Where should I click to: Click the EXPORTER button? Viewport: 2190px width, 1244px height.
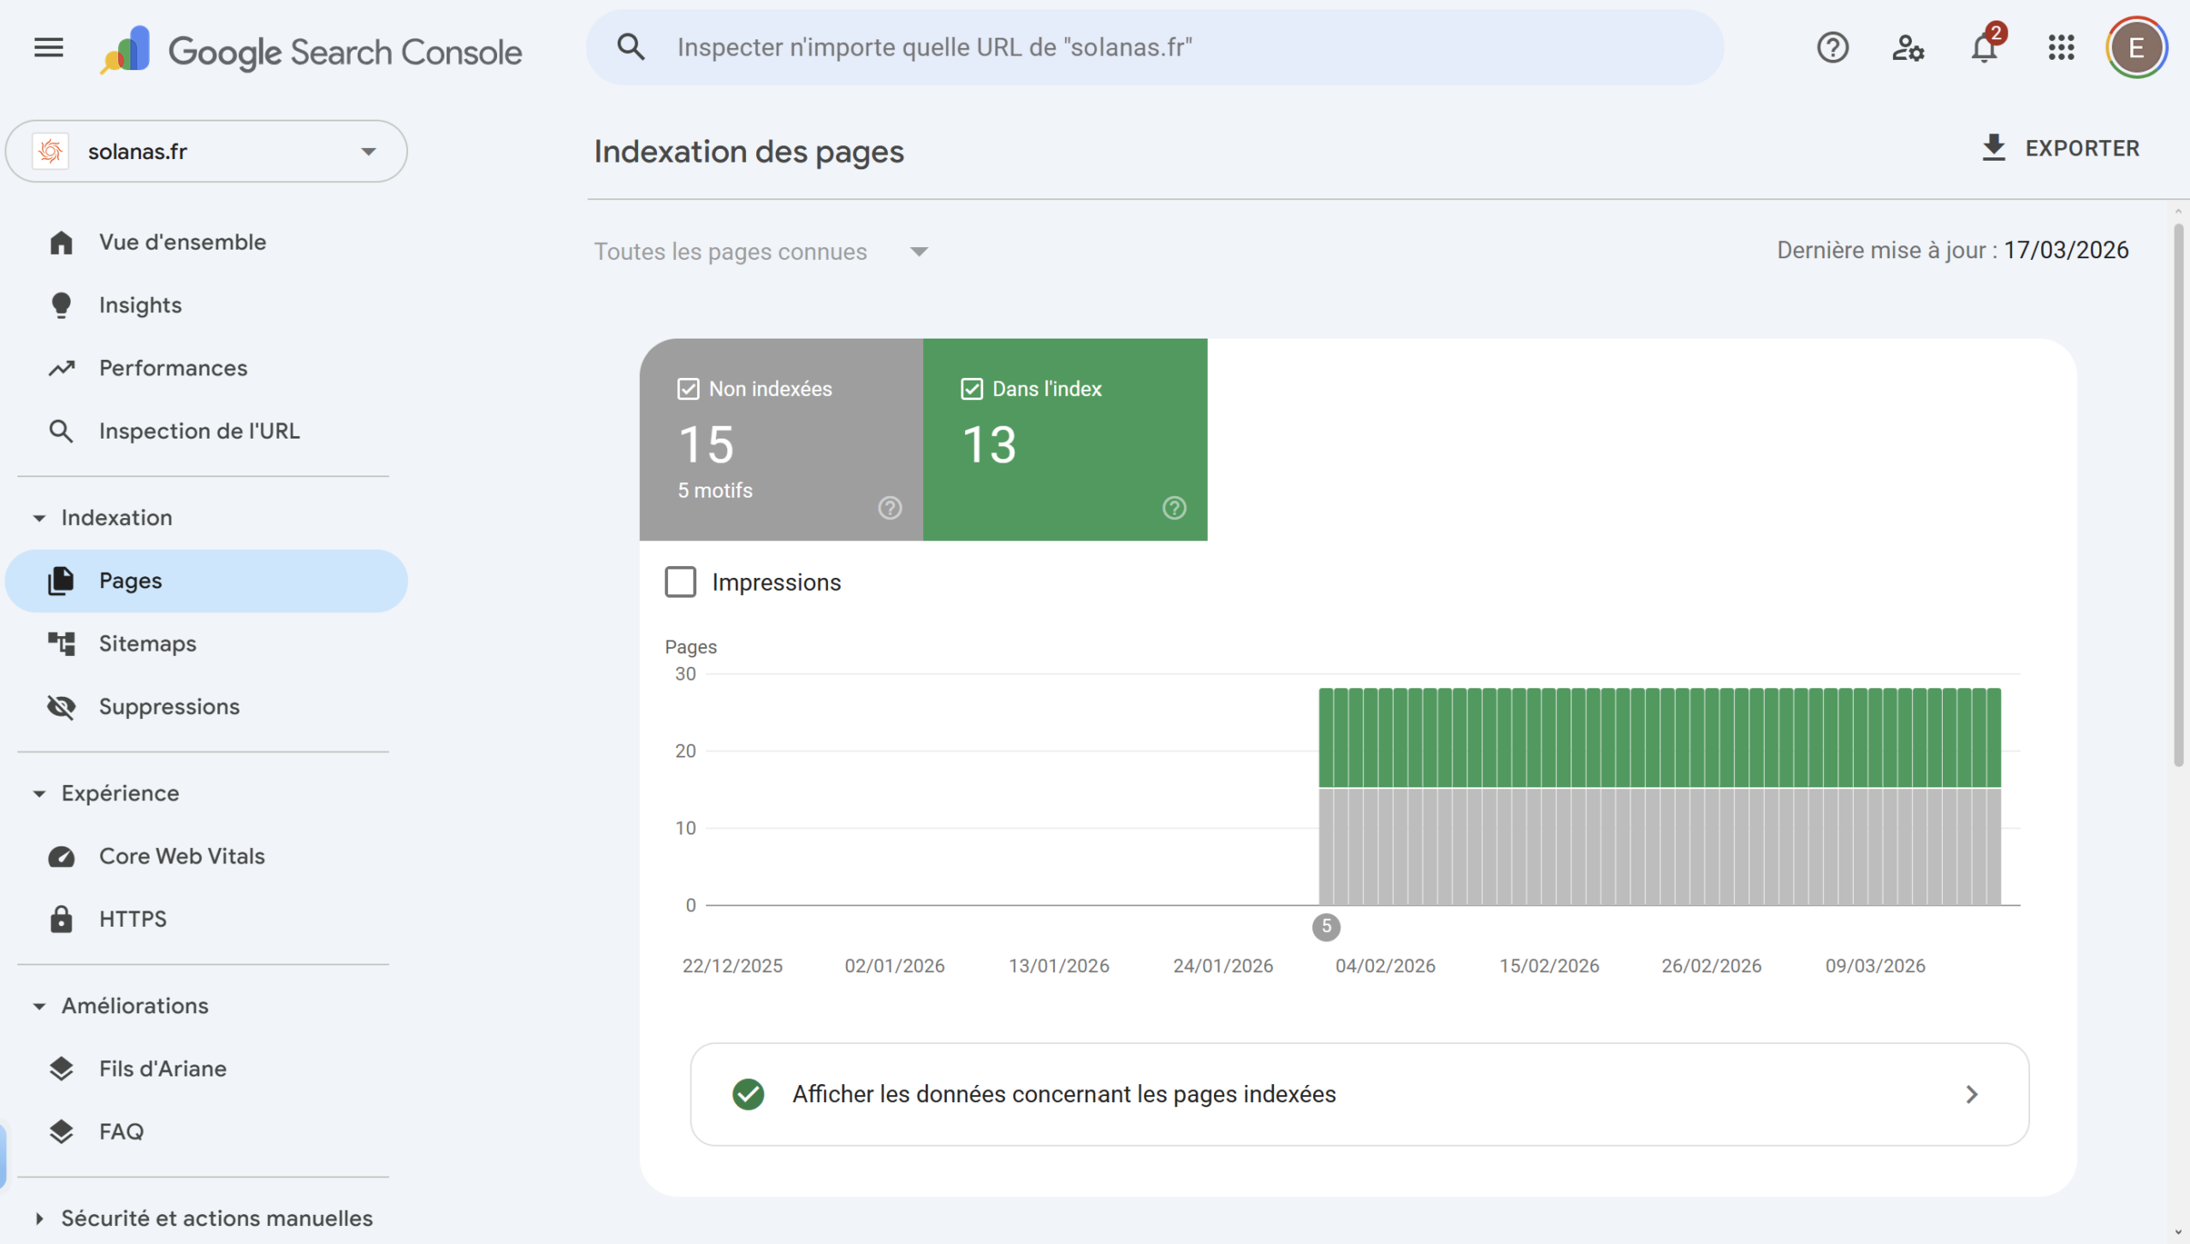2061,148
